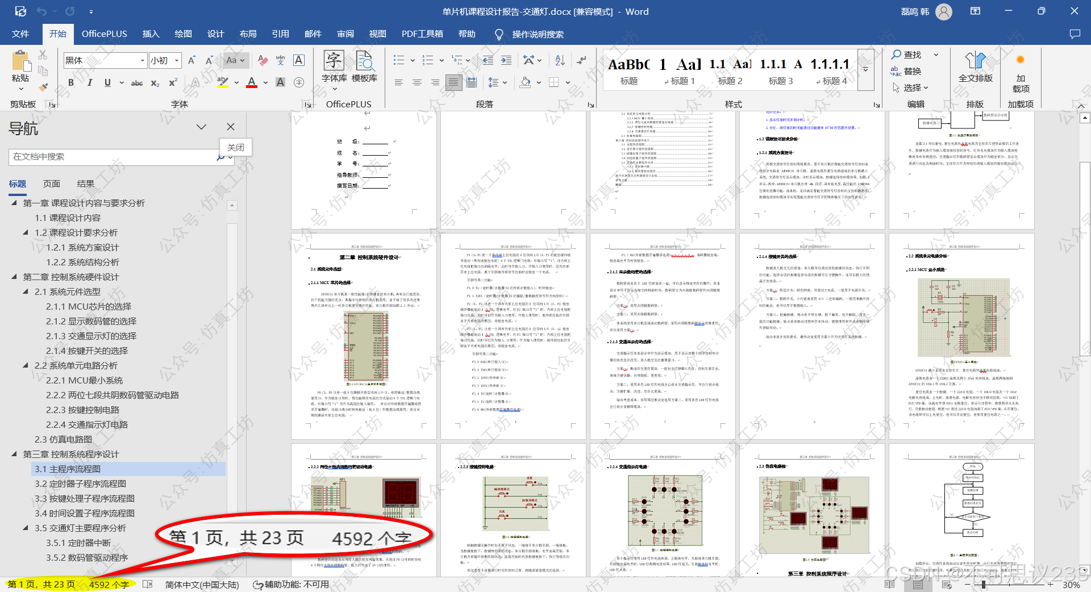Increase font size with the grow-font icon
The image size is (1091, 592).
[192, 60]
